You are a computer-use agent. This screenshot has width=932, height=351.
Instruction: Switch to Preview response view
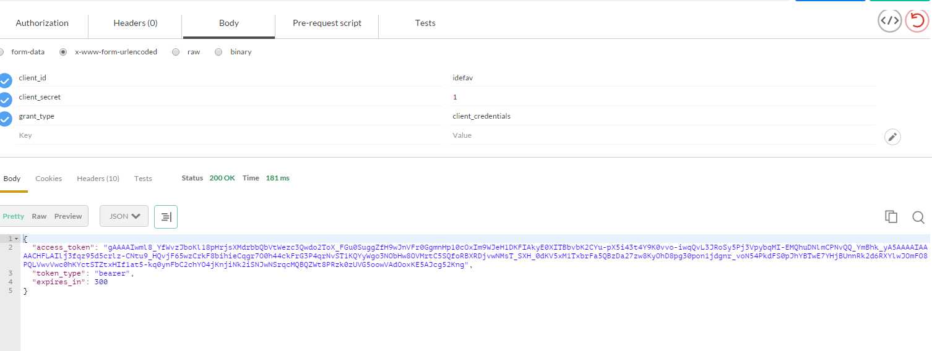click(68, 216)
